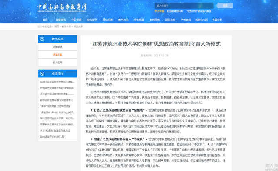Open 教师园地 navigation item

point(154,20)
